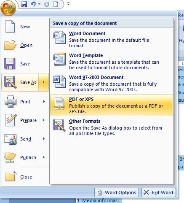Image resolution: width=184 pixels, height=203 pixels.
Task: Click the Other Formats floppy pencil icon
Action: click(x=59, y=125)
